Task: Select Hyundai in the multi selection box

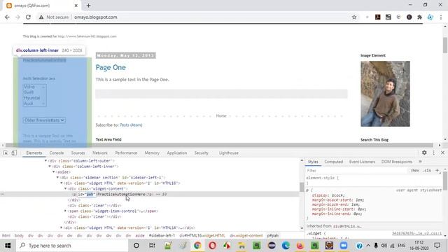Action: point(31,98)
